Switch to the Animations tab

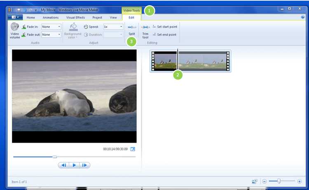click(51, 18)
